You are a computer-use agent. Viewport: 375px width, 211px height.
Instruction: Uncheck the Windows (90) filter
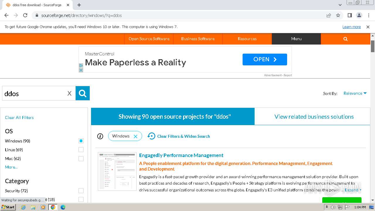click(x=81, y=141)
